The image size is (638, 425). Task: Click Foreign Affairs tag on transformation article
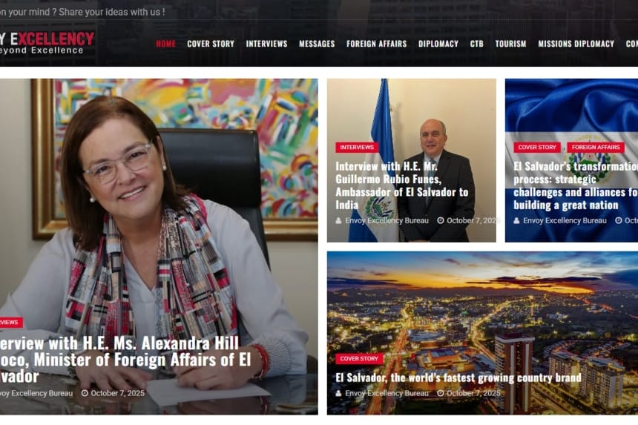click(x=596, y=147)
